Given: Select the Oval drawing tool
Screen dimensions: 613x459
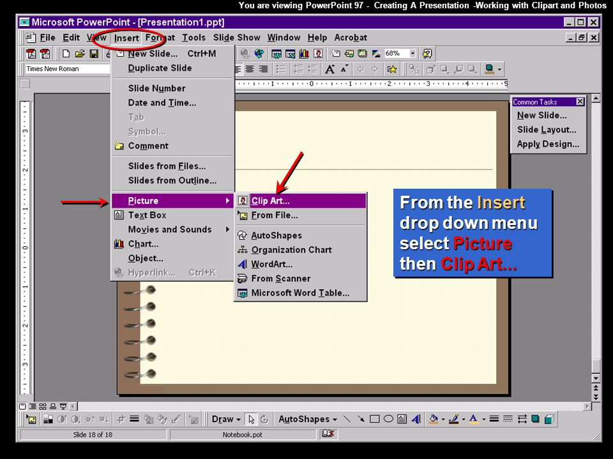Looking at the screenshot, I should 388,419.
